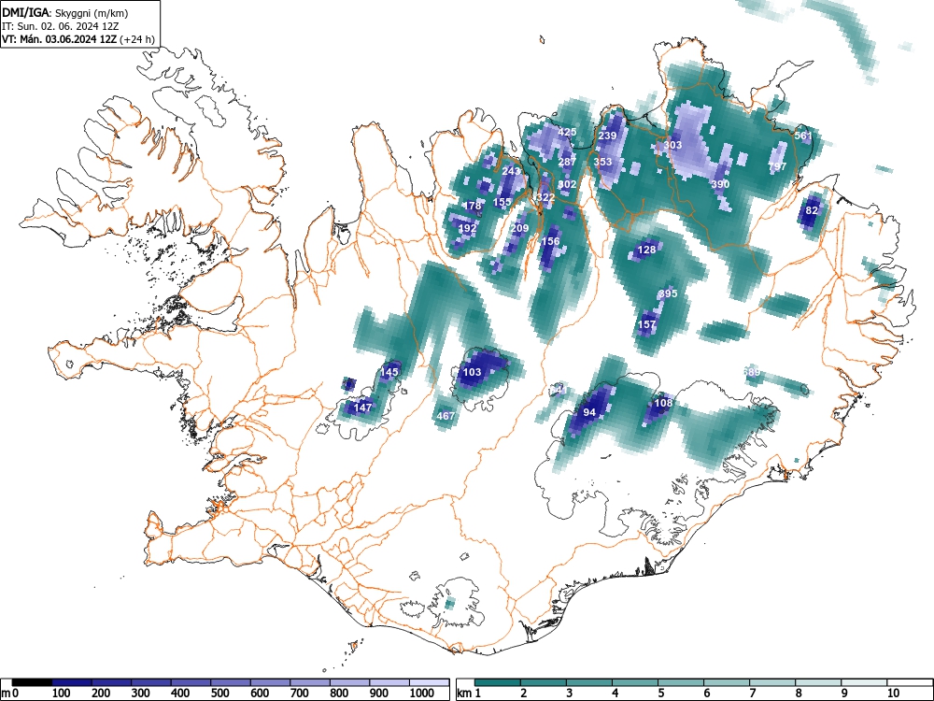Click the 108 map label

663,403
